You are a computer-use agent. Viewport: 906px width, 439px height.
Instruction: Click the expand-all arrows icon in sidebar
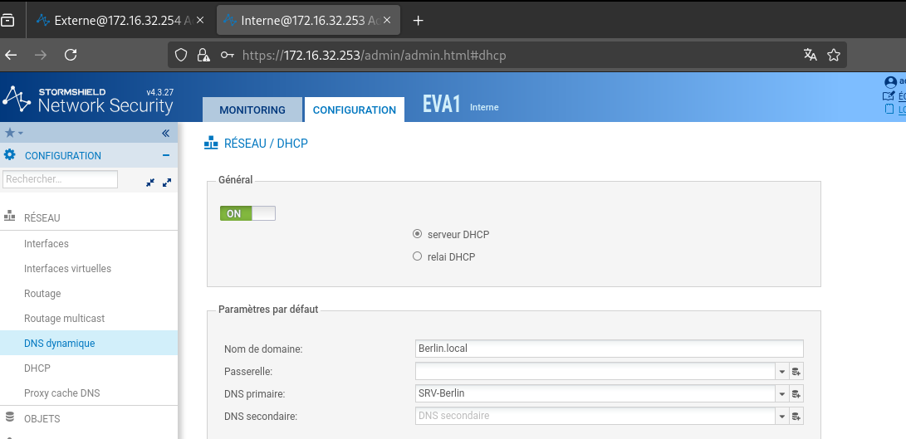[166, 181]
